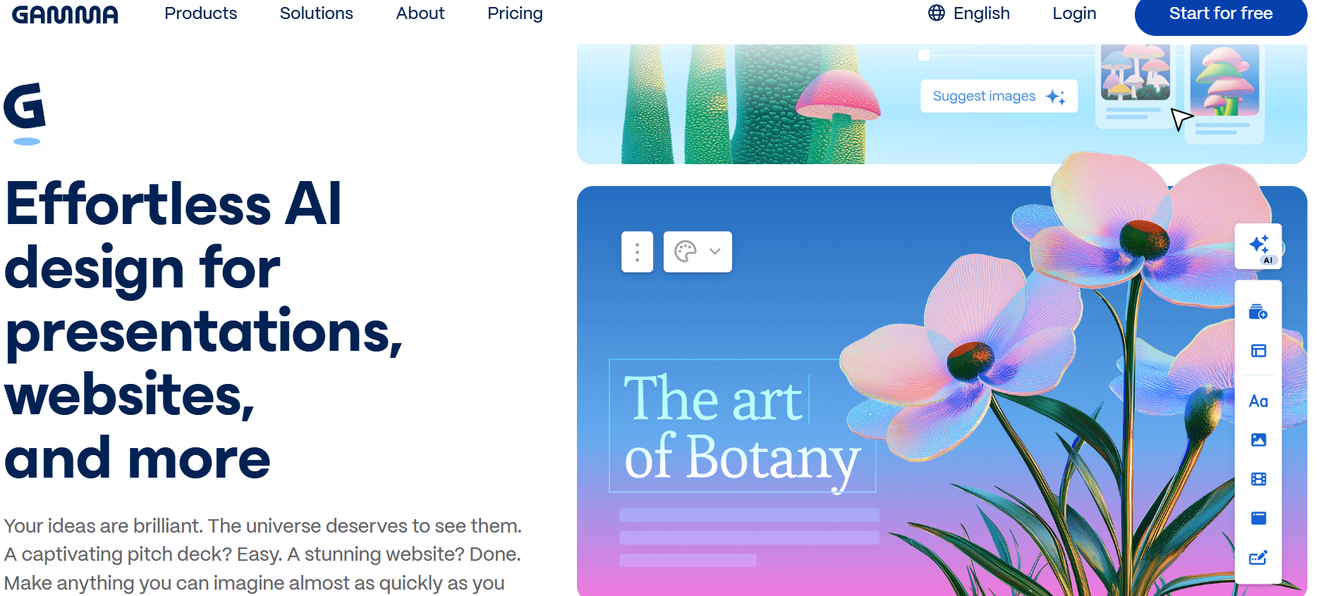Open the layout template icon
This screenshot has width=1321, height=596.
coord(1258,351)
